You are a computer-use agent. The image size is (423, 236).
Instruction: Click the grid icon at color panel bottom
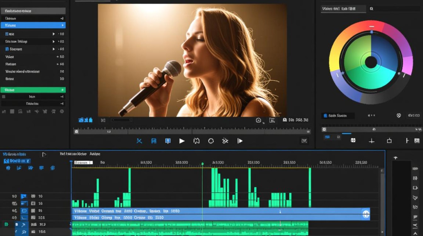353,141
